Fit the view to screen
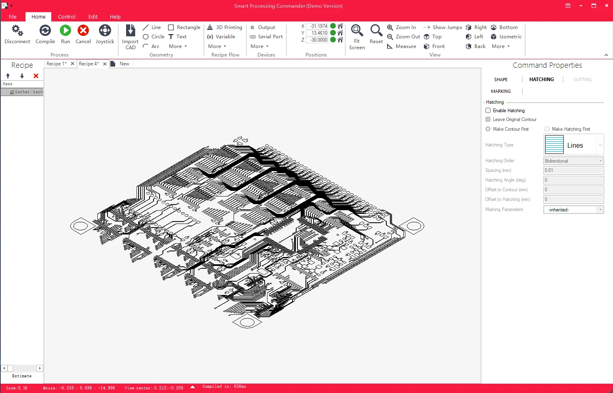 click(x=357, y=37)
